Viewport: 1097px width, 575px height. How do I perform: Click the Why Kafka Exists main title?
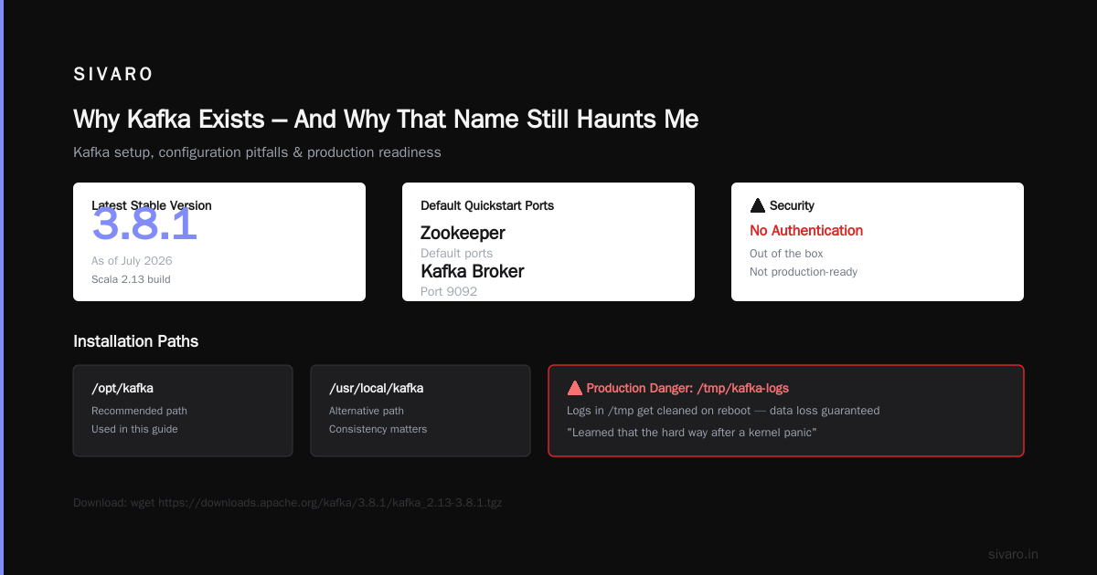click(x=386, y=119)
